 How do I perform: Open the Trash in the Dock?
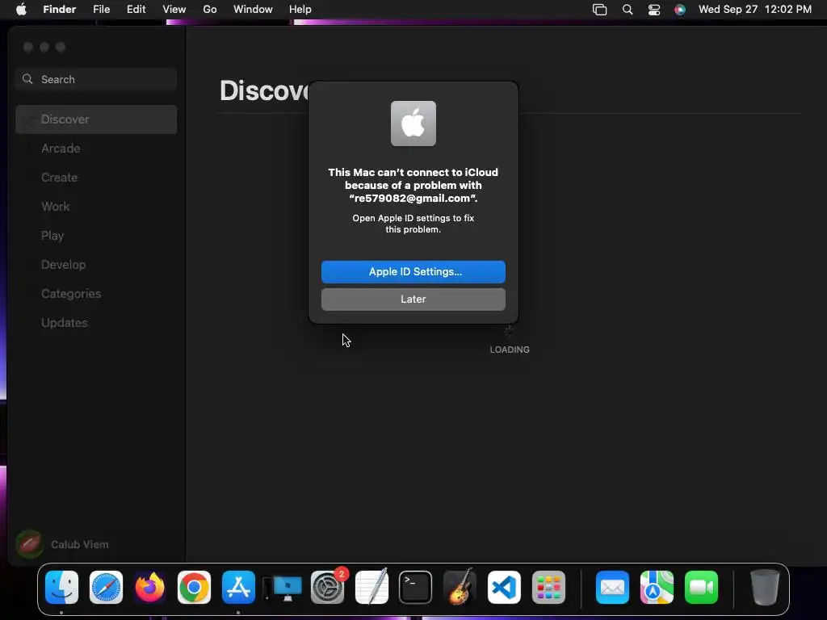[765, 588]
